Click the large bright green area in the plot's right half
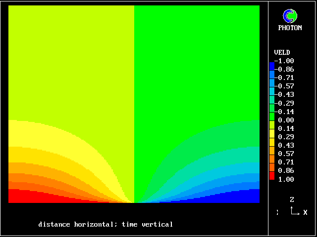The image size is (317, 237). 198,59
